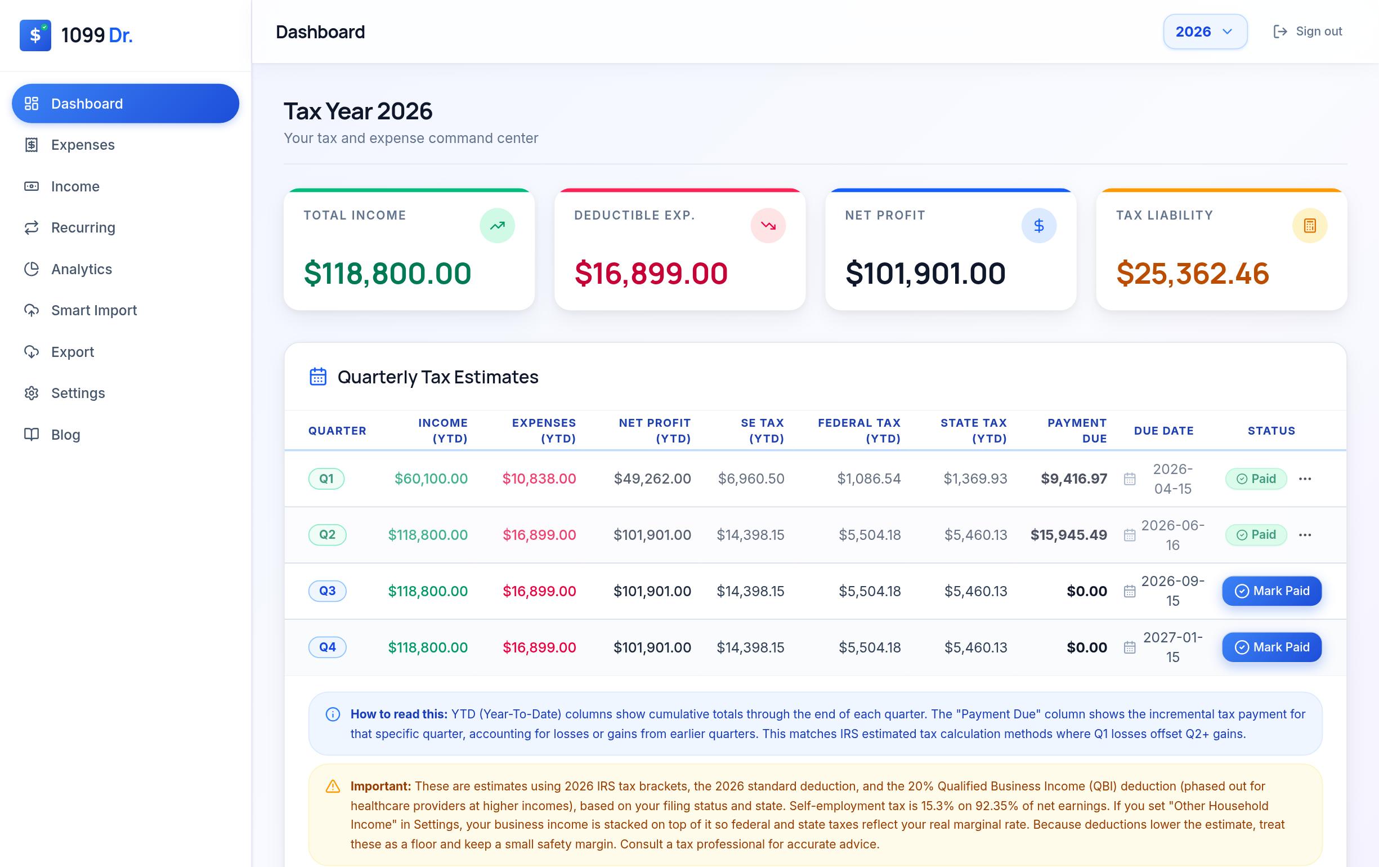Click the calendar icon beside 2027-01-15
Screen dimensions: 1379x867
click(x=1129, y=647)
